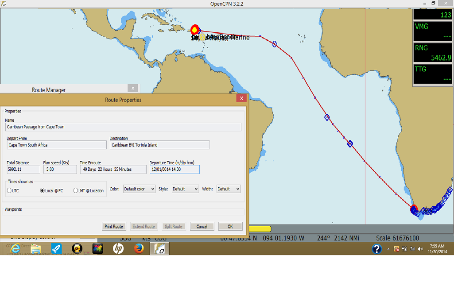Launch the HP application taskbar icon

(x=118, y=248)
